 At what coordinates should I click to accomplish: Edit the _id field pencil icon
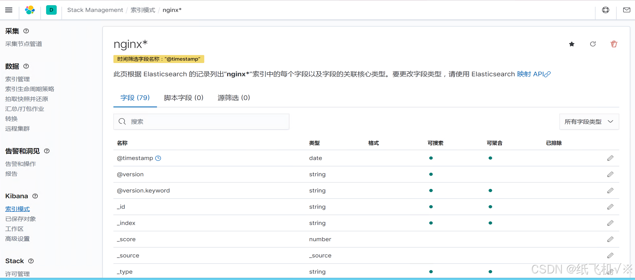click(610, 207)
